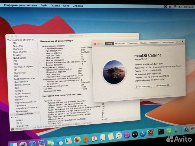
Task: Open Reminders in the dock
Action: coord(103,137)
